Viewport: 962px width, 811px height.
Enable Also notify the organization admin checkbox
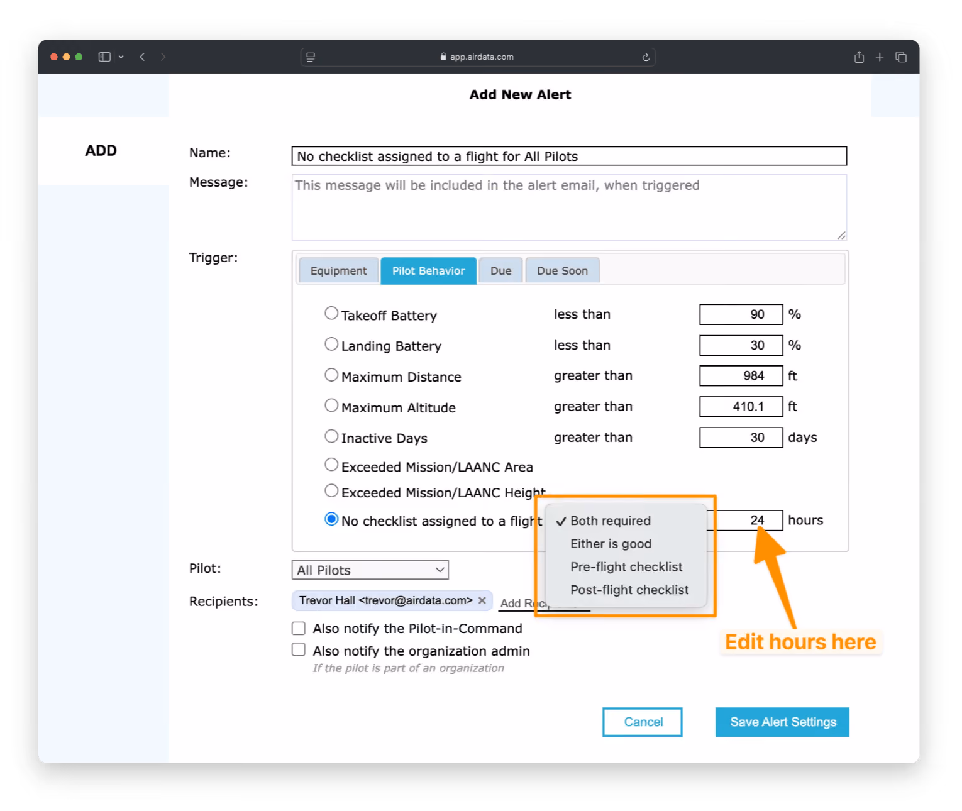point(299,650)
